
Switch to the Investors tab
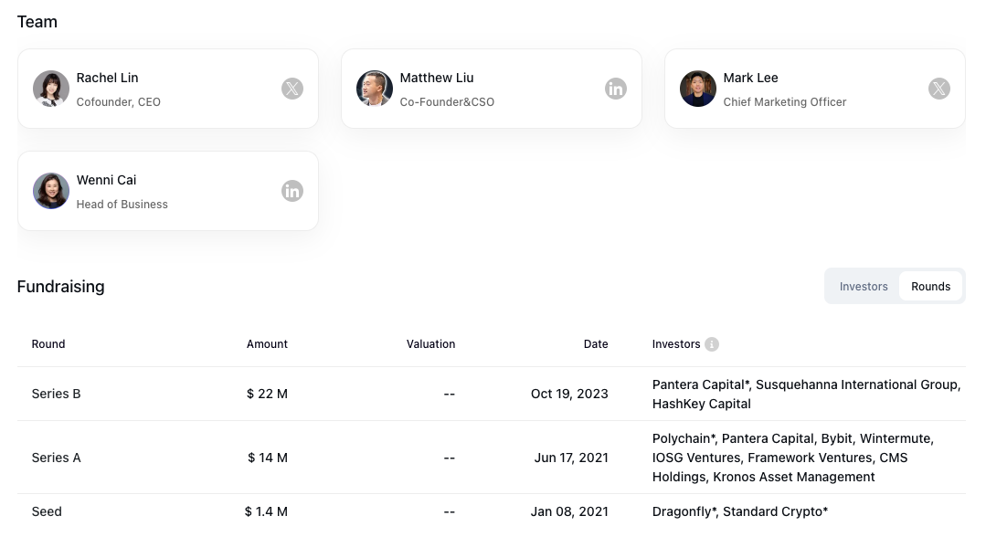tap(864, 287)
